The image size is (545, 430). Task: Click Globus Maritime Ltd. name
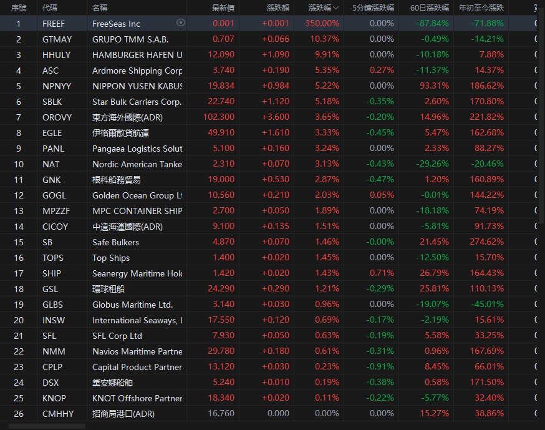(x=133, y=305)
